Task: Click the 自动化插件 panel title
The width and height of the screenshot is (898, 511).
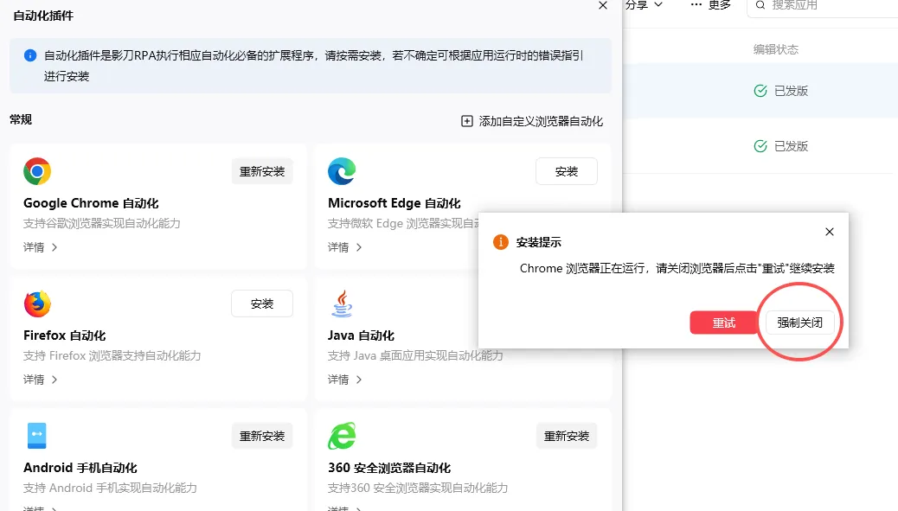Action: (43, 16)
